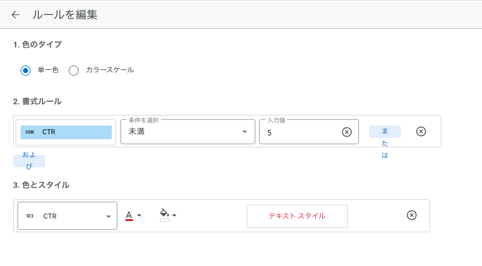Add an AND condition with および
The image size is (482, 266).
pos(29,161)
